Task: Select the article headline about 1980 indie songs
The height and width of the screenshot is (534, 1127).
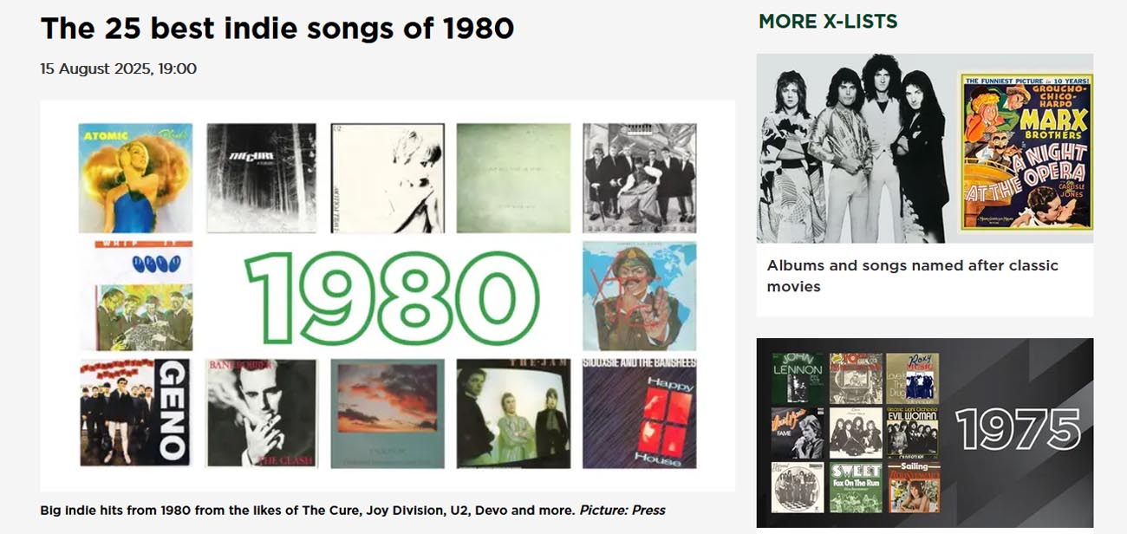Action: [277, 28]
